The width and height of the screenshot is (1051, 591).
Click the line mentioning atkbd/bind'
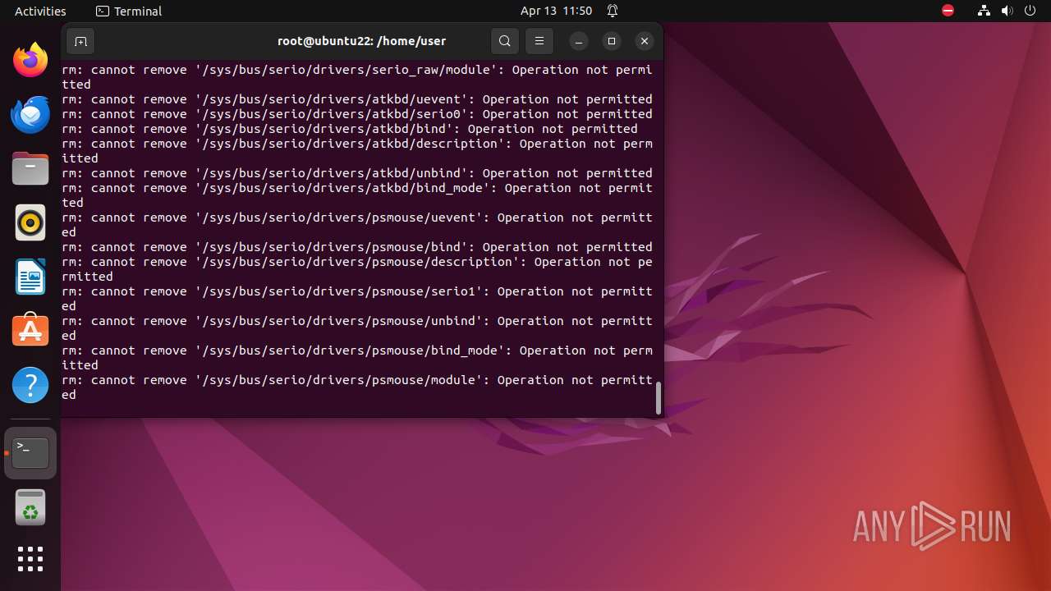[x=350, y=129]
